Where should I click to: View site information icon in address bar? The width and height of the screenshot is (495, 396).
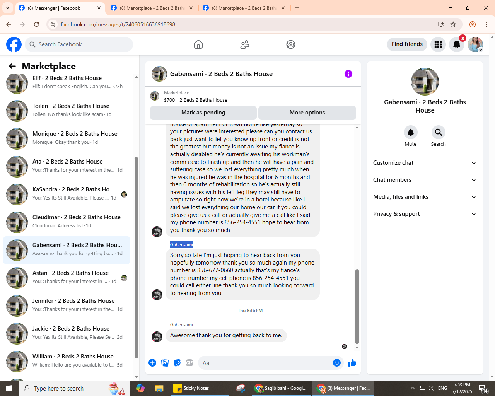(x=53, y=24)
